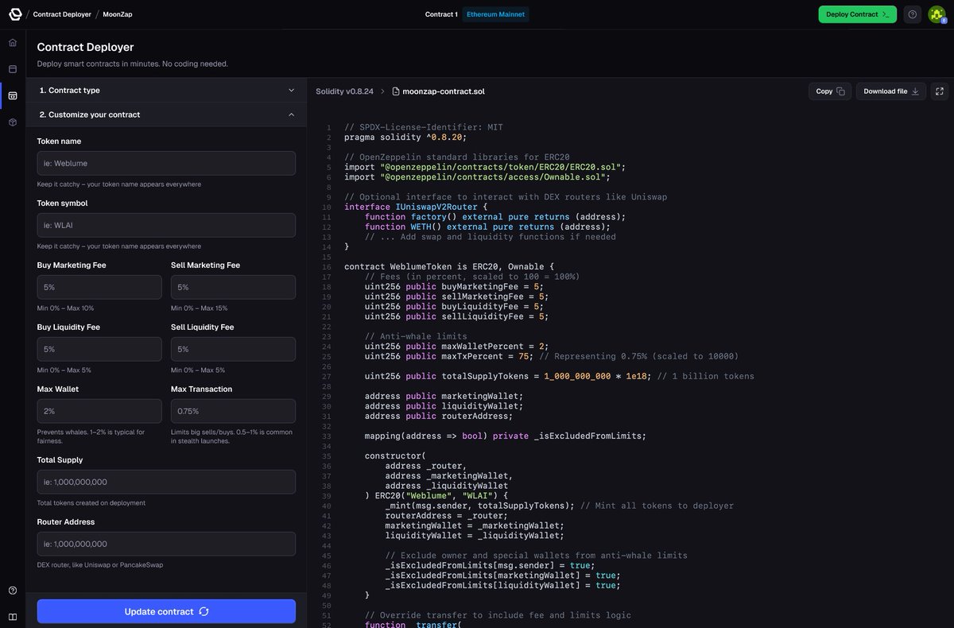Click the 'Contract Deployer' page heading
The width and height of the screenshot is (954, 628).
(85, 48)
